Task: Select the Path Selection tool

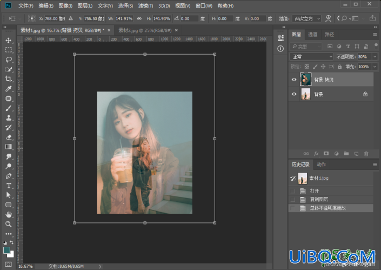Action: [x=9, y=195]
